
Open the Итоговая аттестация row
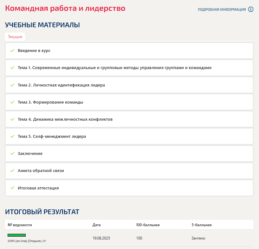pos(129,188)
